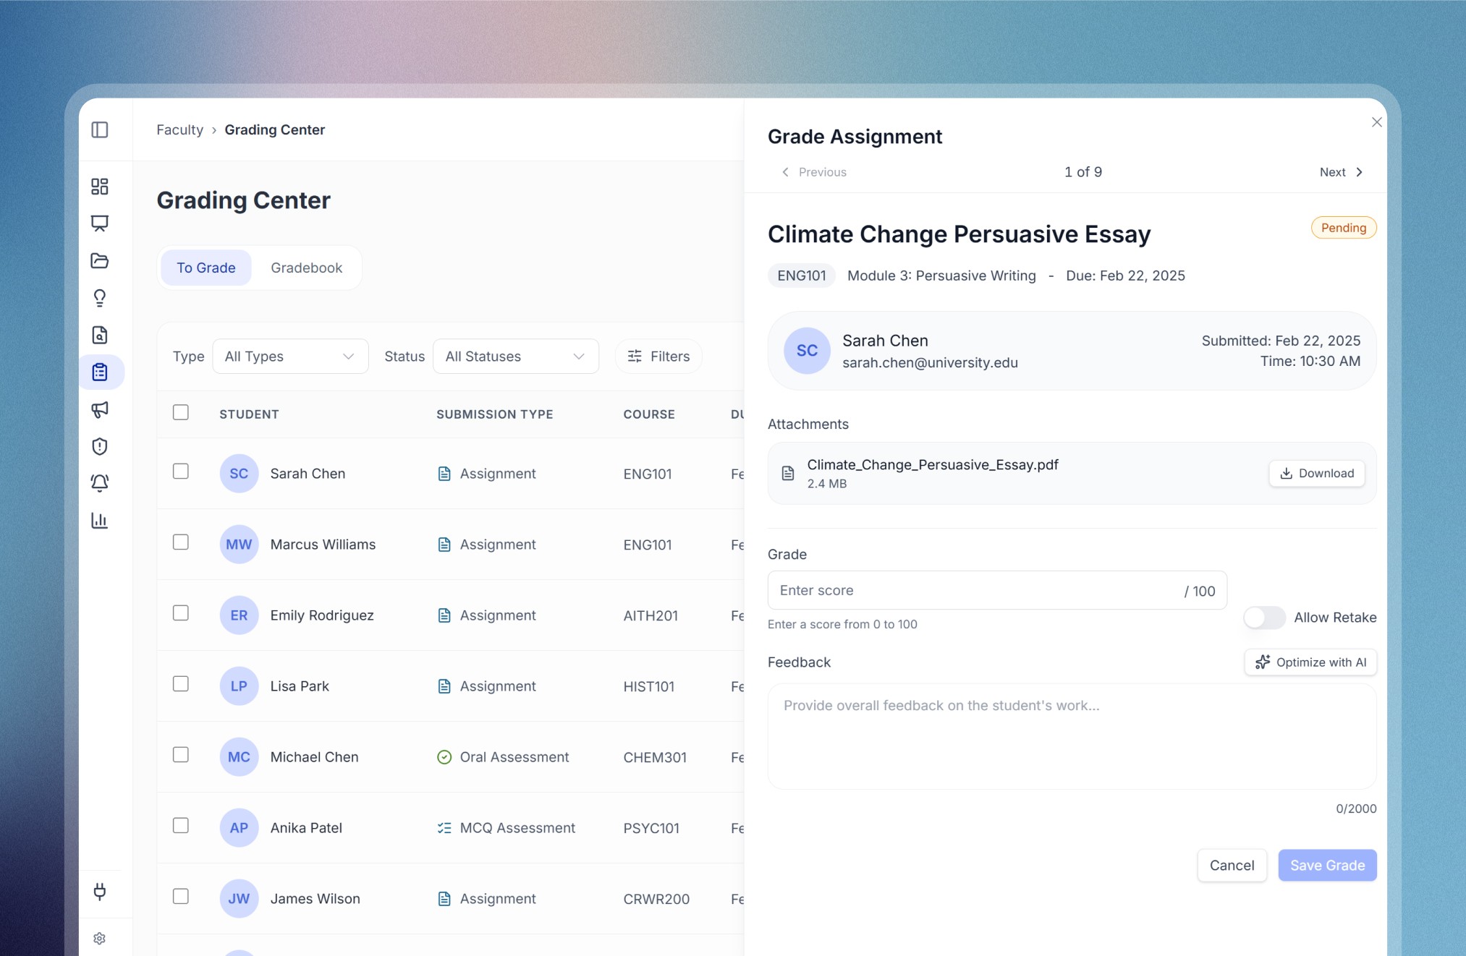Click the plug integrations icon

pos(100,891)
